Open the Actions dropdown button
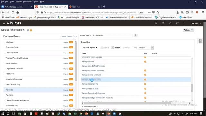The image size is (206, 116). pos(188,30)
